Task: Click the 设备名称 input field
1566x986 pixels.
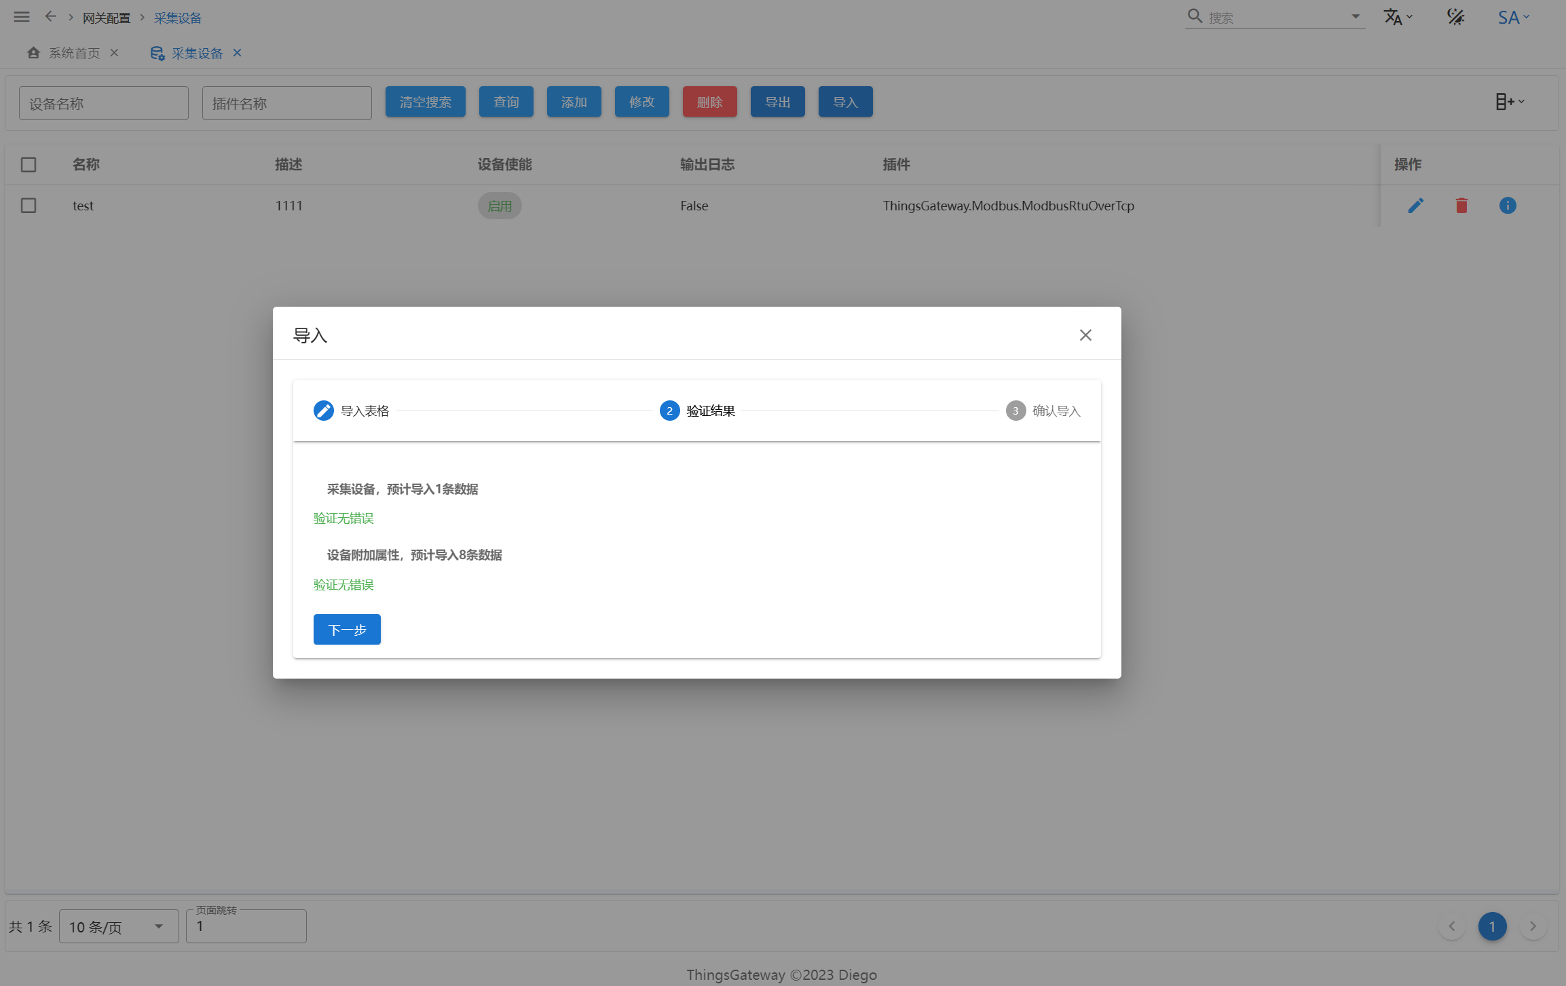Action: coord(104,103)
